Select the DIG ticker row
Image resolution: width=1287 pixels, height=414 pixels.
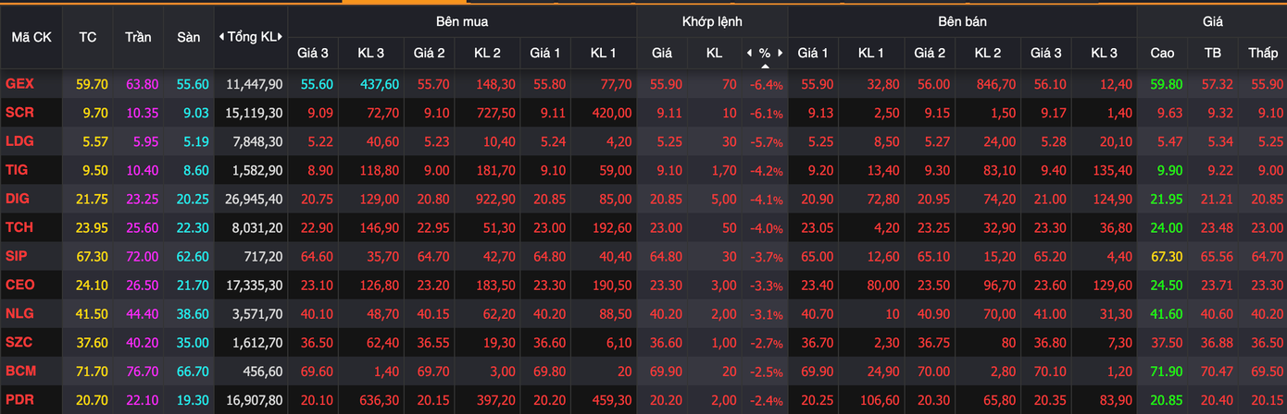(19, 199)
